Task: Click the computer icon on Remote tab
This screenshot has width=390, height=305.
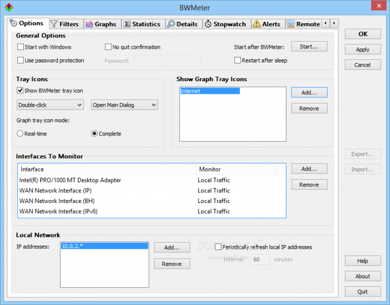Action: 291,24
